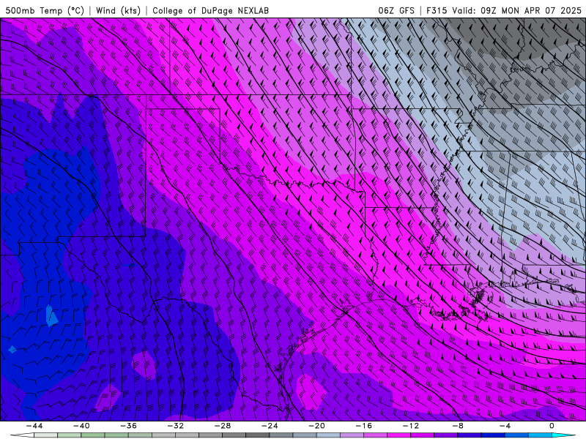The image size is (586, 439).
Task: Click the -20 colorbar label
Action: 316,426
